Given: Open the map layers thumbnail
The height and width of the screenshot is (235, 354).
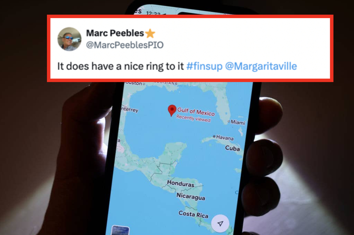Looking at the screenshot, I should pyautogui.click(x=120, y=230).
